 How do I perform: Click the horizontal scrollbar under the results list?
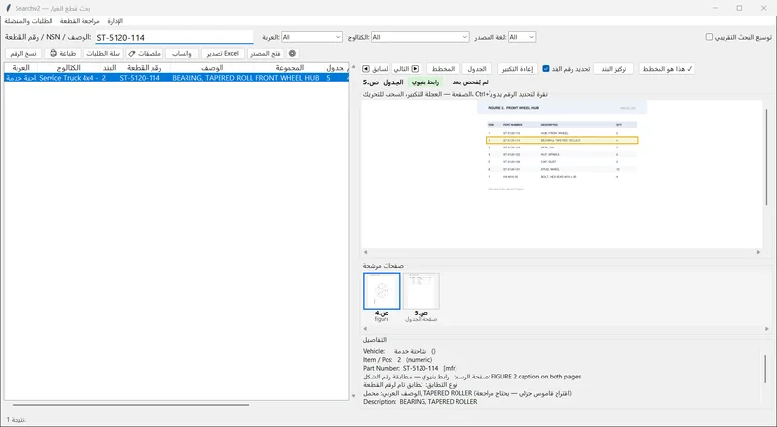click(130, 405)
